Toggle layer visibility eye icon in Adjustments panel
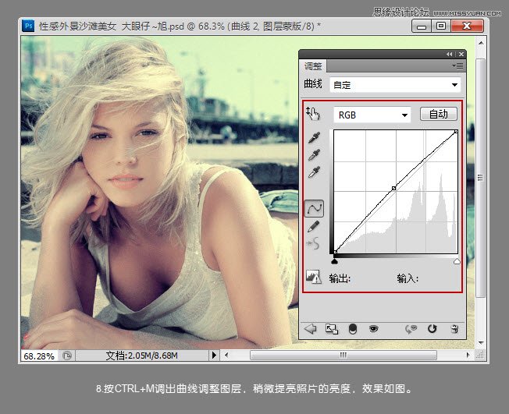This screenshot has width=509, height=414. (x=374, y=329)
